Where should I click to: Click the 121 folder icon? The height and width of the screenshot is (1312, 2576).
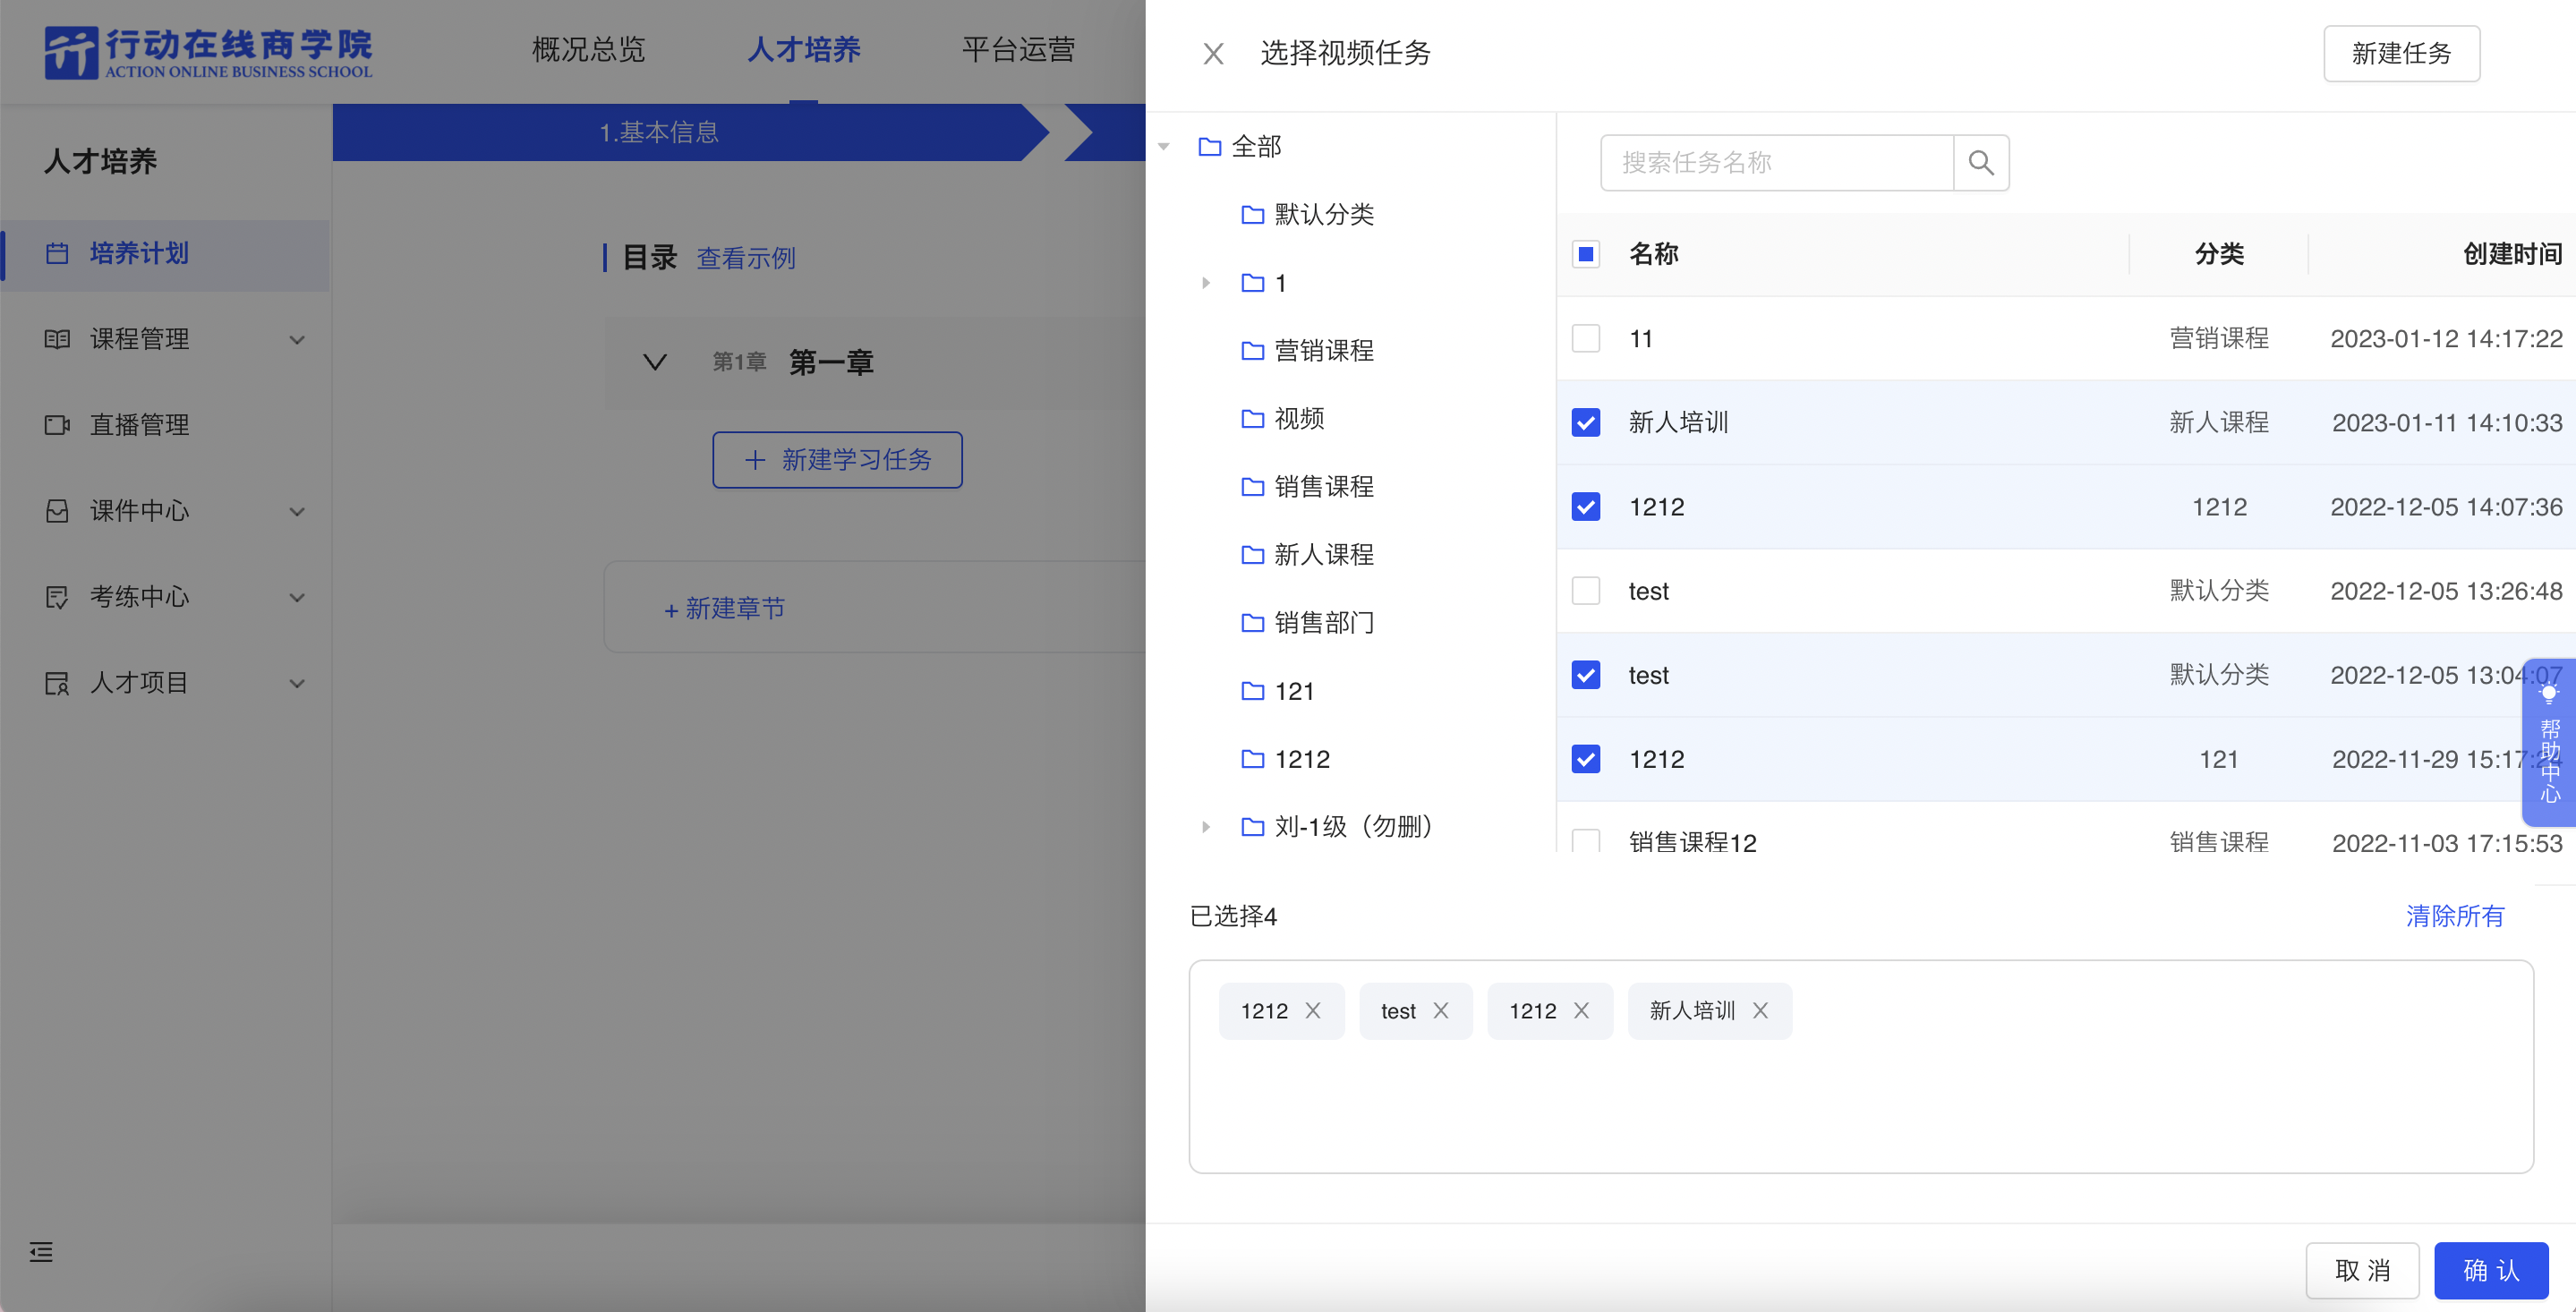pyautogui.click(x=1253, y=691)
